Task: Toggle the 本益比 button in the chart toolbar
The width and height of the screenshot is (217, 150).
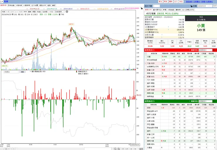Action: (39, 12)
